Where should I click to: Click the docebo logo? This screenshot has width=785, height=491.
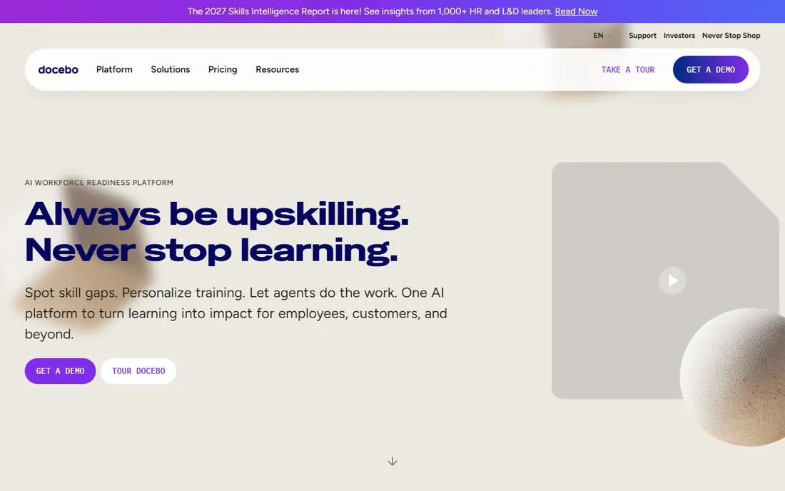pyautogui.click(x=58, y=69)
